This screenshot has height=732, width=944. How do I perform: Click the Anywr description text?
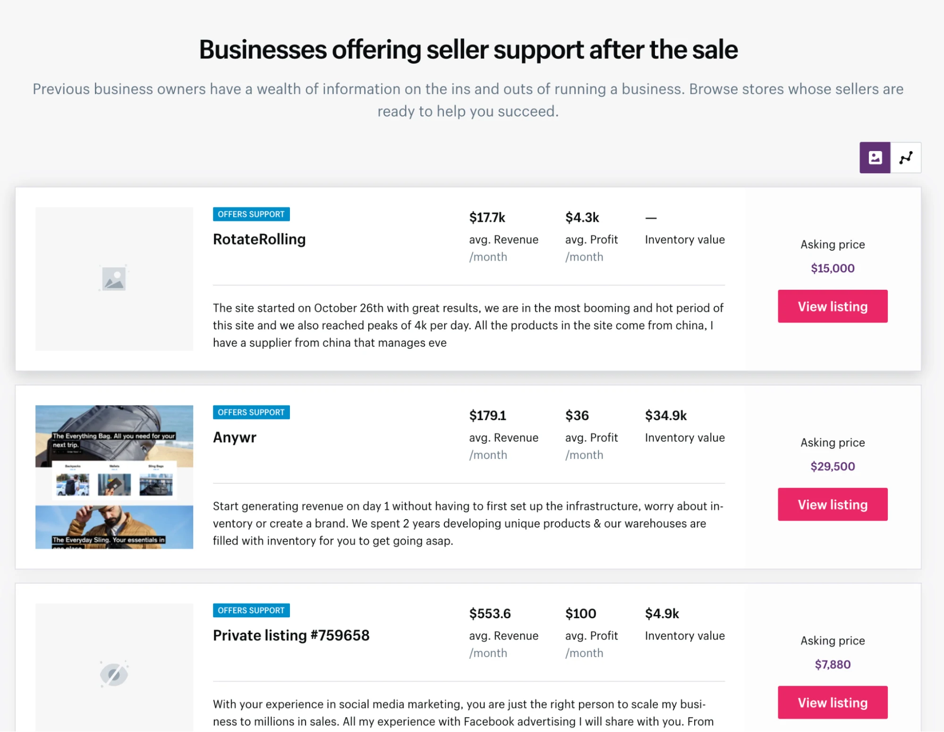pyautogui.click(x=468, y=523)
